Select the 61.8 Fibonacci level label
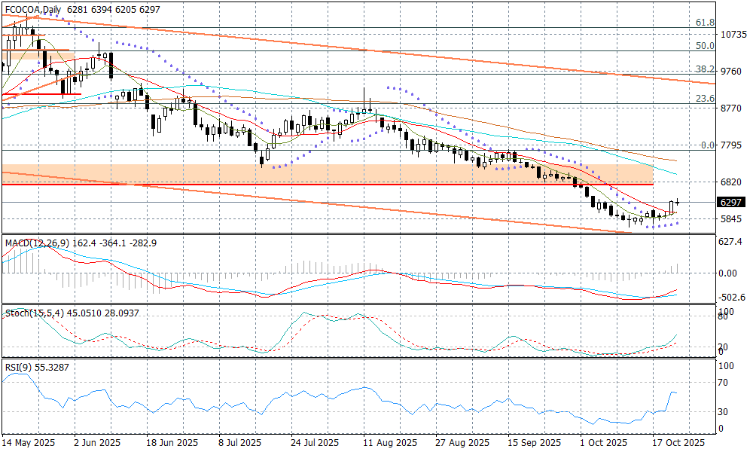The image size is (753, 452). 704,23
